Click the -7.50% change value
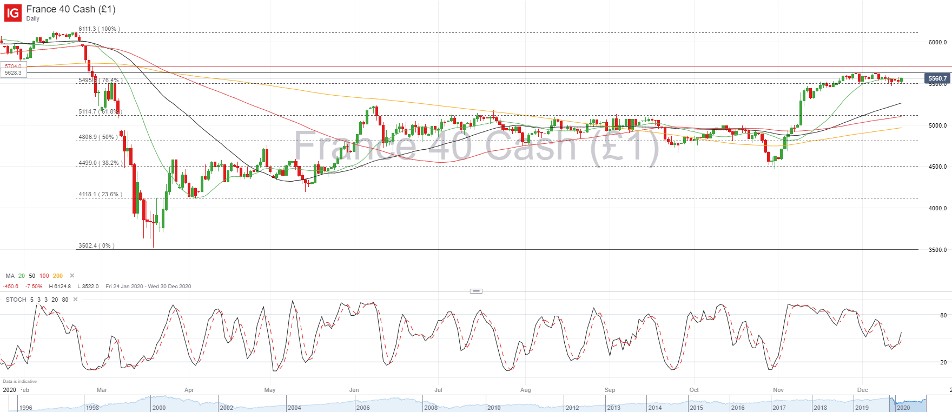Viewport: 952px width, 412px height. point(34,287)
